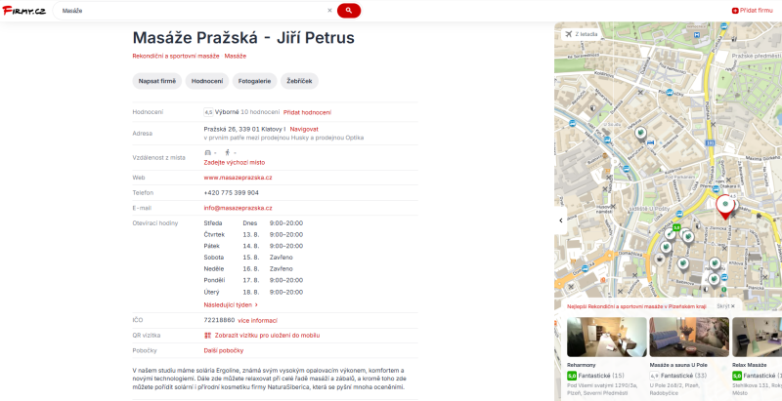Open the Relax Masáže photo thumbnail
The width and height of the screenshot is (782, 401).
pos(757,337)
